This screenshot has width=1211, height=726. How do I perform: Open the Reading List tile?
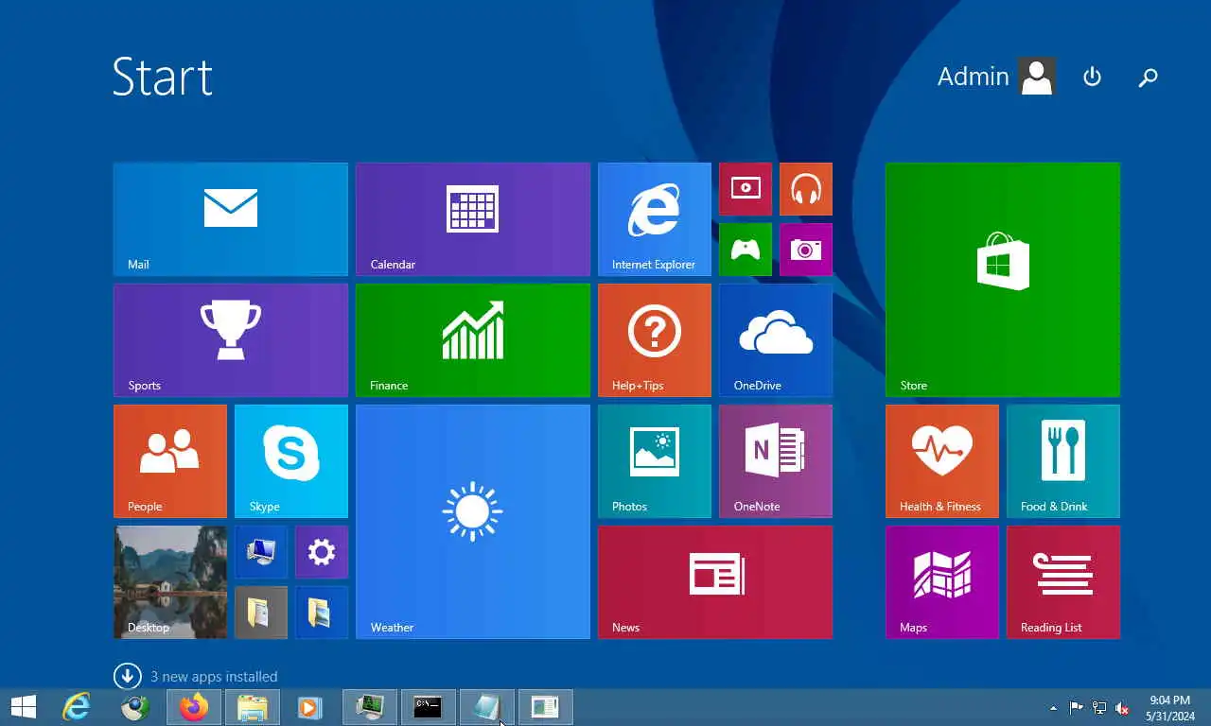click(x=1063, y=582)
